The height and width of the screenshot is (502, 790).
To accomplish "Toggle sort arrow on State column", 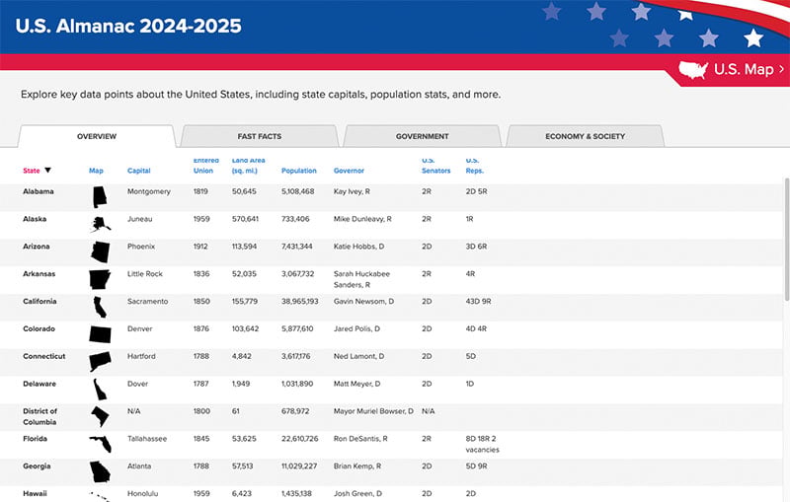I will pyautogui.click(x=47, y=171).
